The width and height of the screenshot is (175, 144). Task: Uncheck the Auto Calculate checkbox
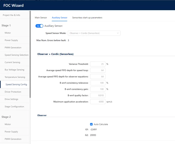(91, 124)
